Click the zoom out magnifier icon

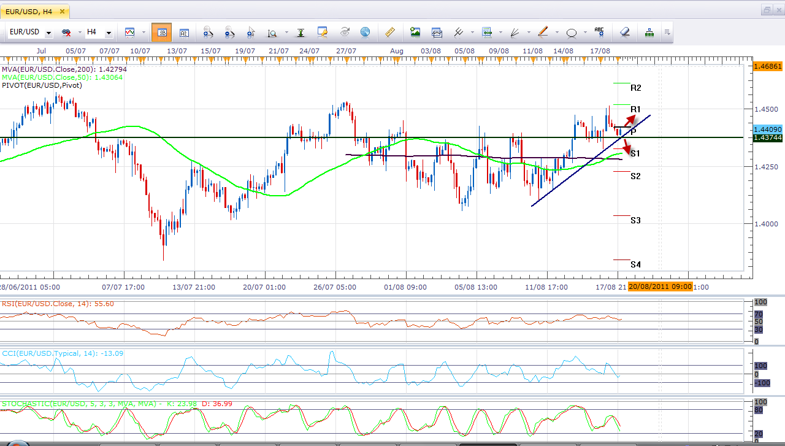point(229,33)
